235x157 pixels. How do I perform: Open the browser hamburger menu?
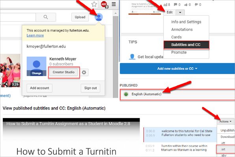click(x=114, y=4)
